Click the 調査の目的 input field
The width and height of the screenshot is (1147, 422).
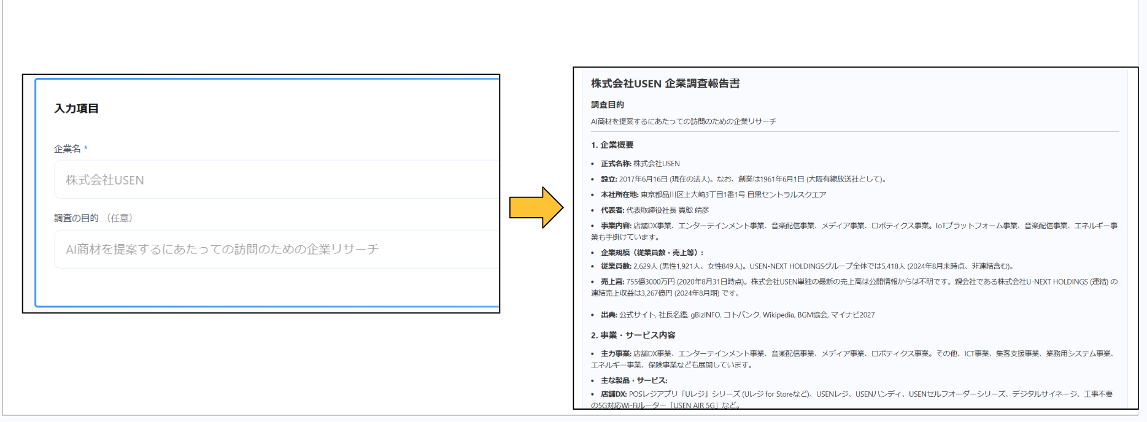pos(277,249)
